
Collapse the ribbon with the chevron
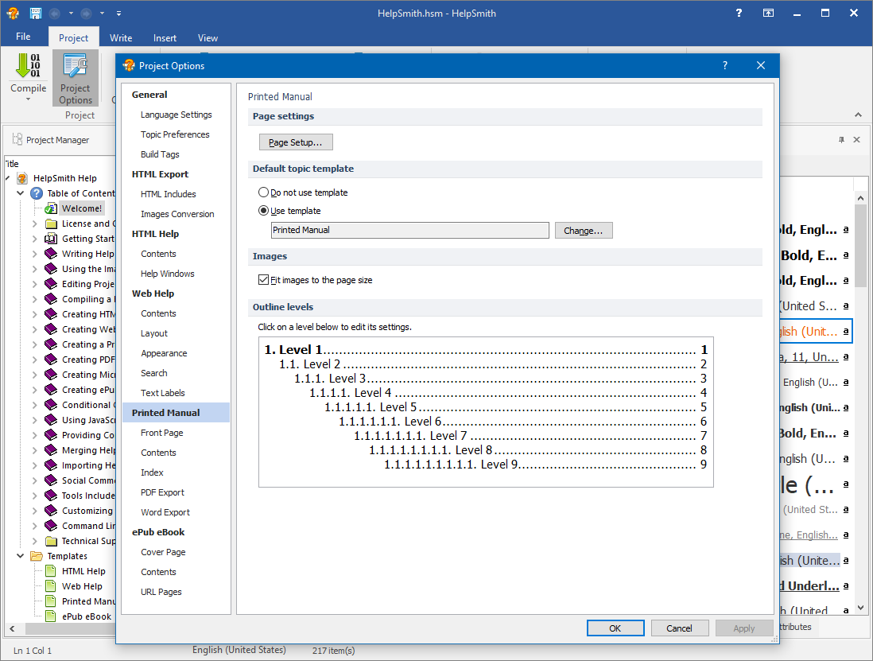click(x=858, y=115)
